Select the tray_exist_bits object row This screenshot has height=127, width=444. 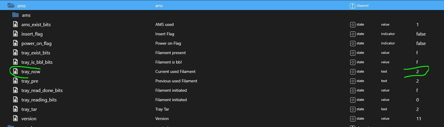click(36, 53)
